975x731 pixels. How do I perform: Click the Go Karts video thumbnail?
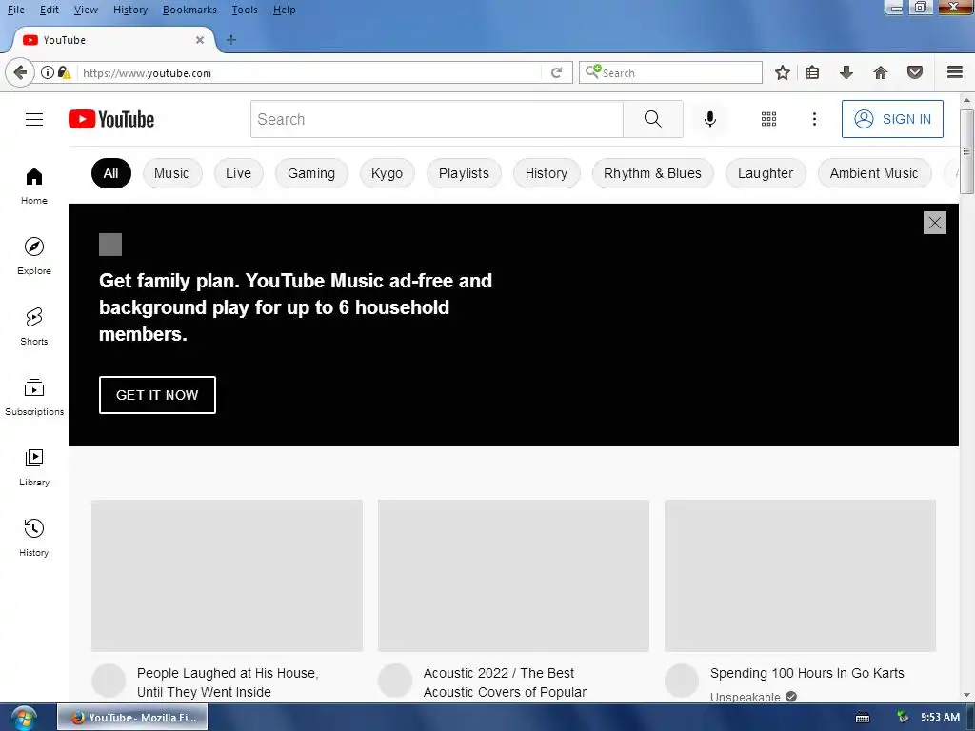coord(800,576)
